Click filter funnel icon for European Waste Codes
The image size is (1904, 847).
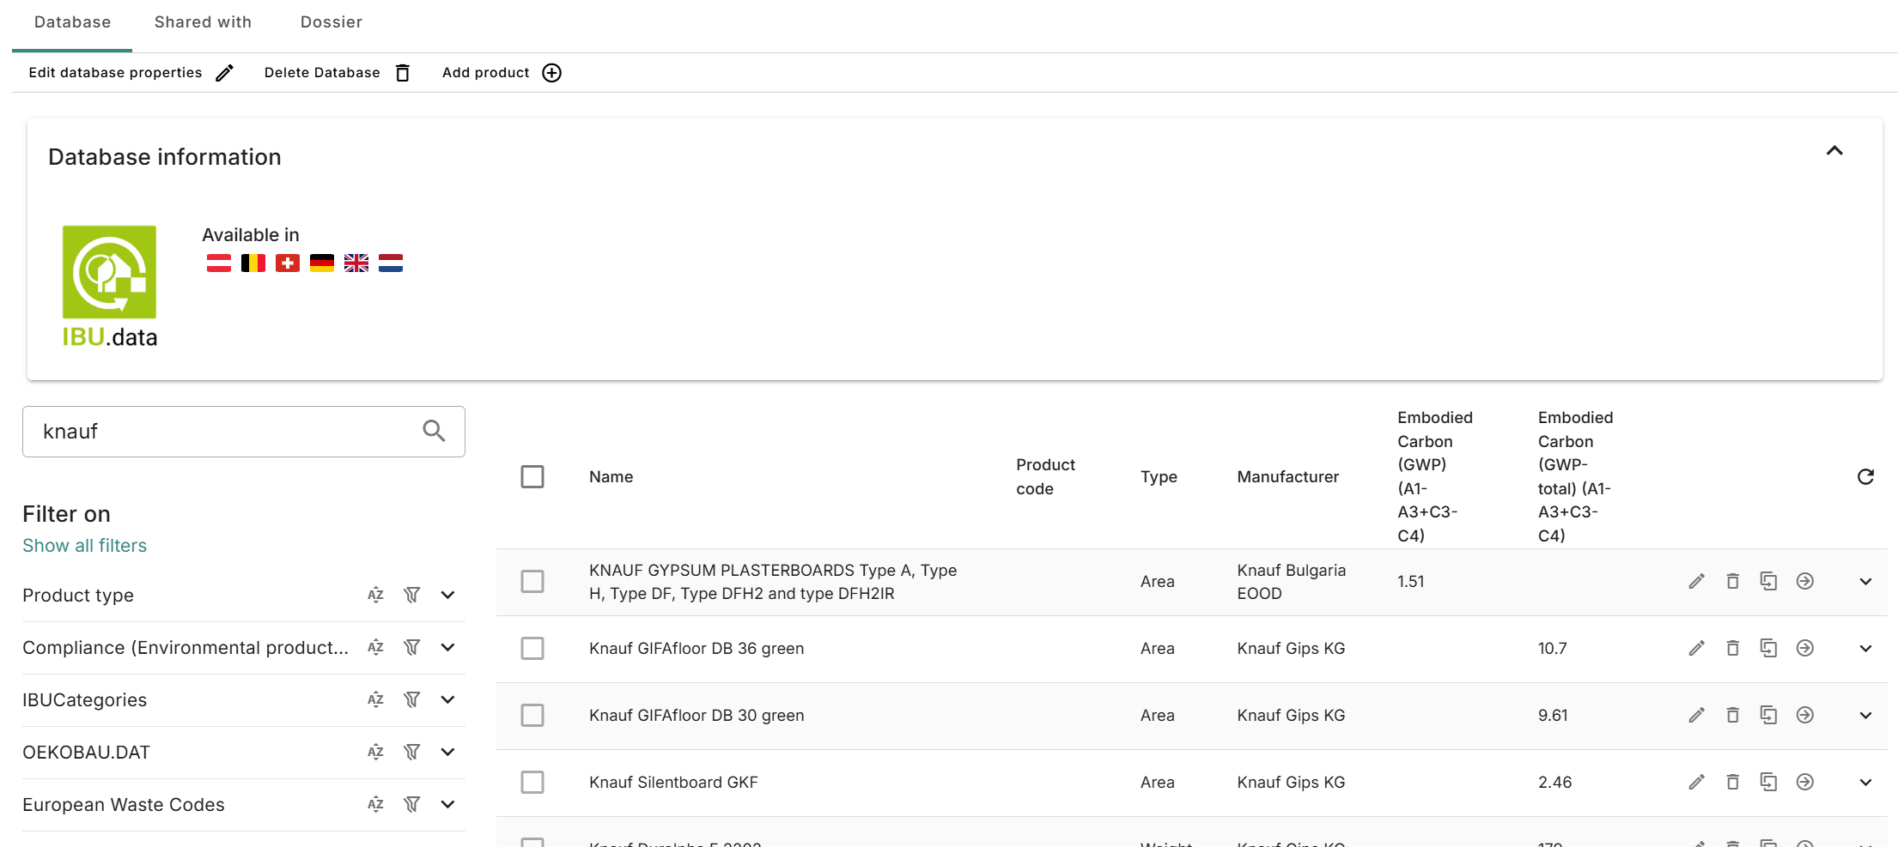[412, 805]
